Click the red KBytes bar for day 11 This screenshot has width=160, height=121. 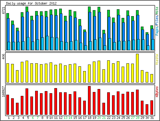tap(56, 101)
